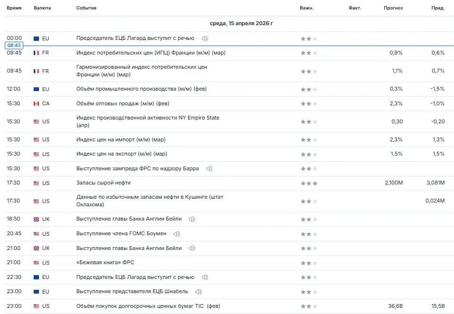Open «Бежевая книга» ФРС event

[105, 262]
